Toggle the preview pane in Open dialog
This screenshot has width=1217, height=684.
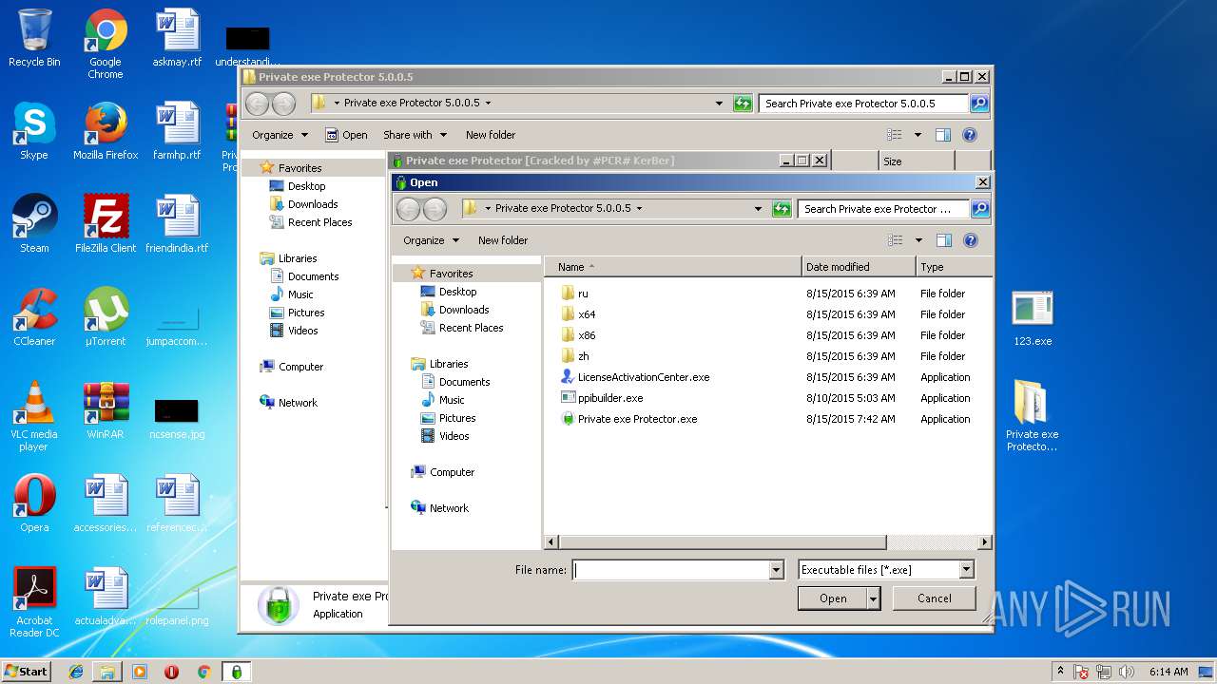click(x=943, y=240)
